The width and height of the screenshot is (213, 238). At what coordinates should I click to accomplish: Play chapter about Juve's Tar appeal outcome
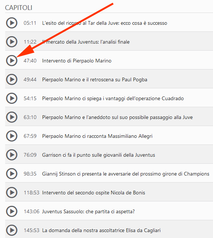pos(11,23)
